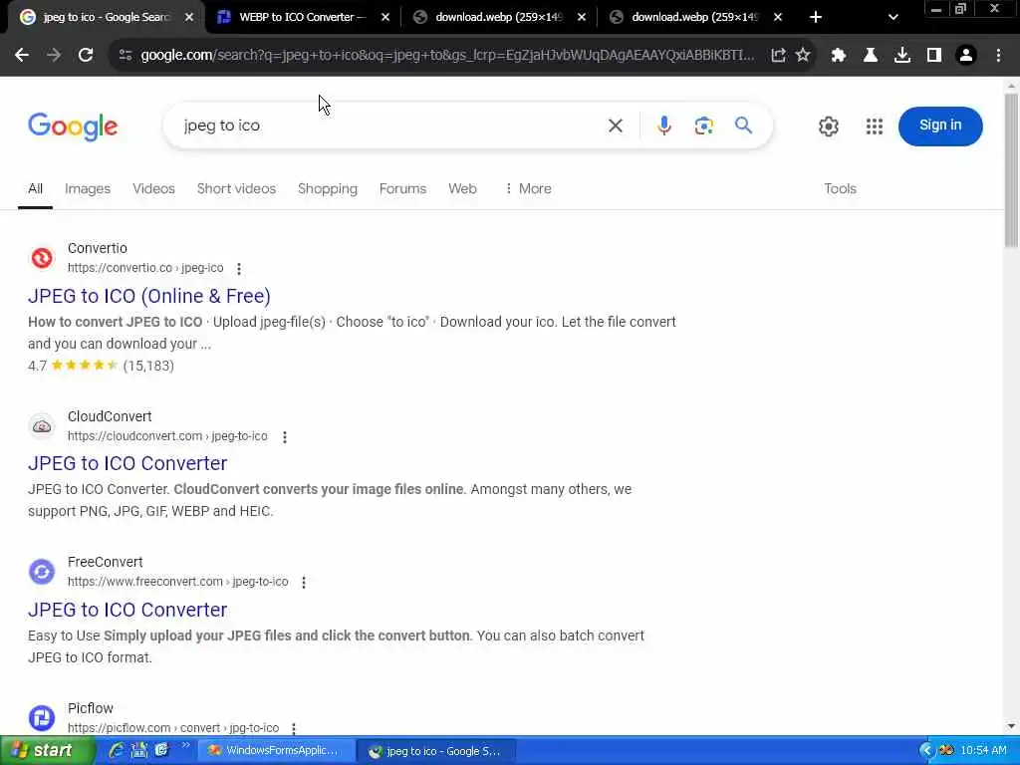Open the Windows start menu

click(48, 751)
